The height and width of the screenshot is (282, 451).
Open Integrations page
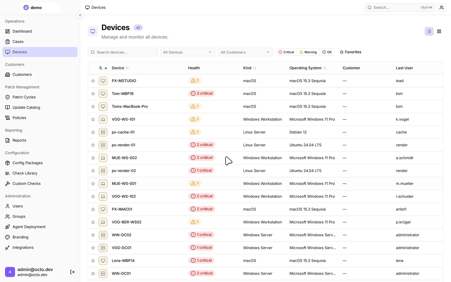point(40,248)
